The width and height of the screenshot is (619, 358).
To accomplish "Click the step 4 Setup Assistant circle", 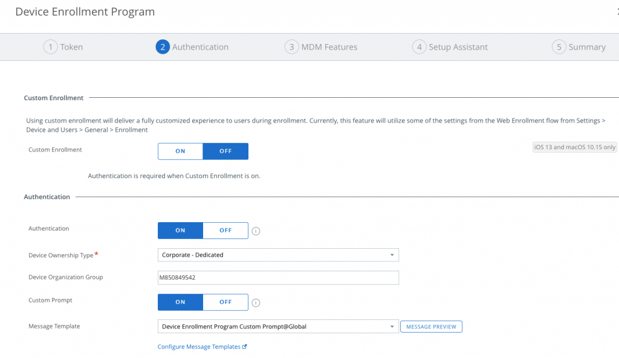I will pyautogui.click(x=419, y=47).
